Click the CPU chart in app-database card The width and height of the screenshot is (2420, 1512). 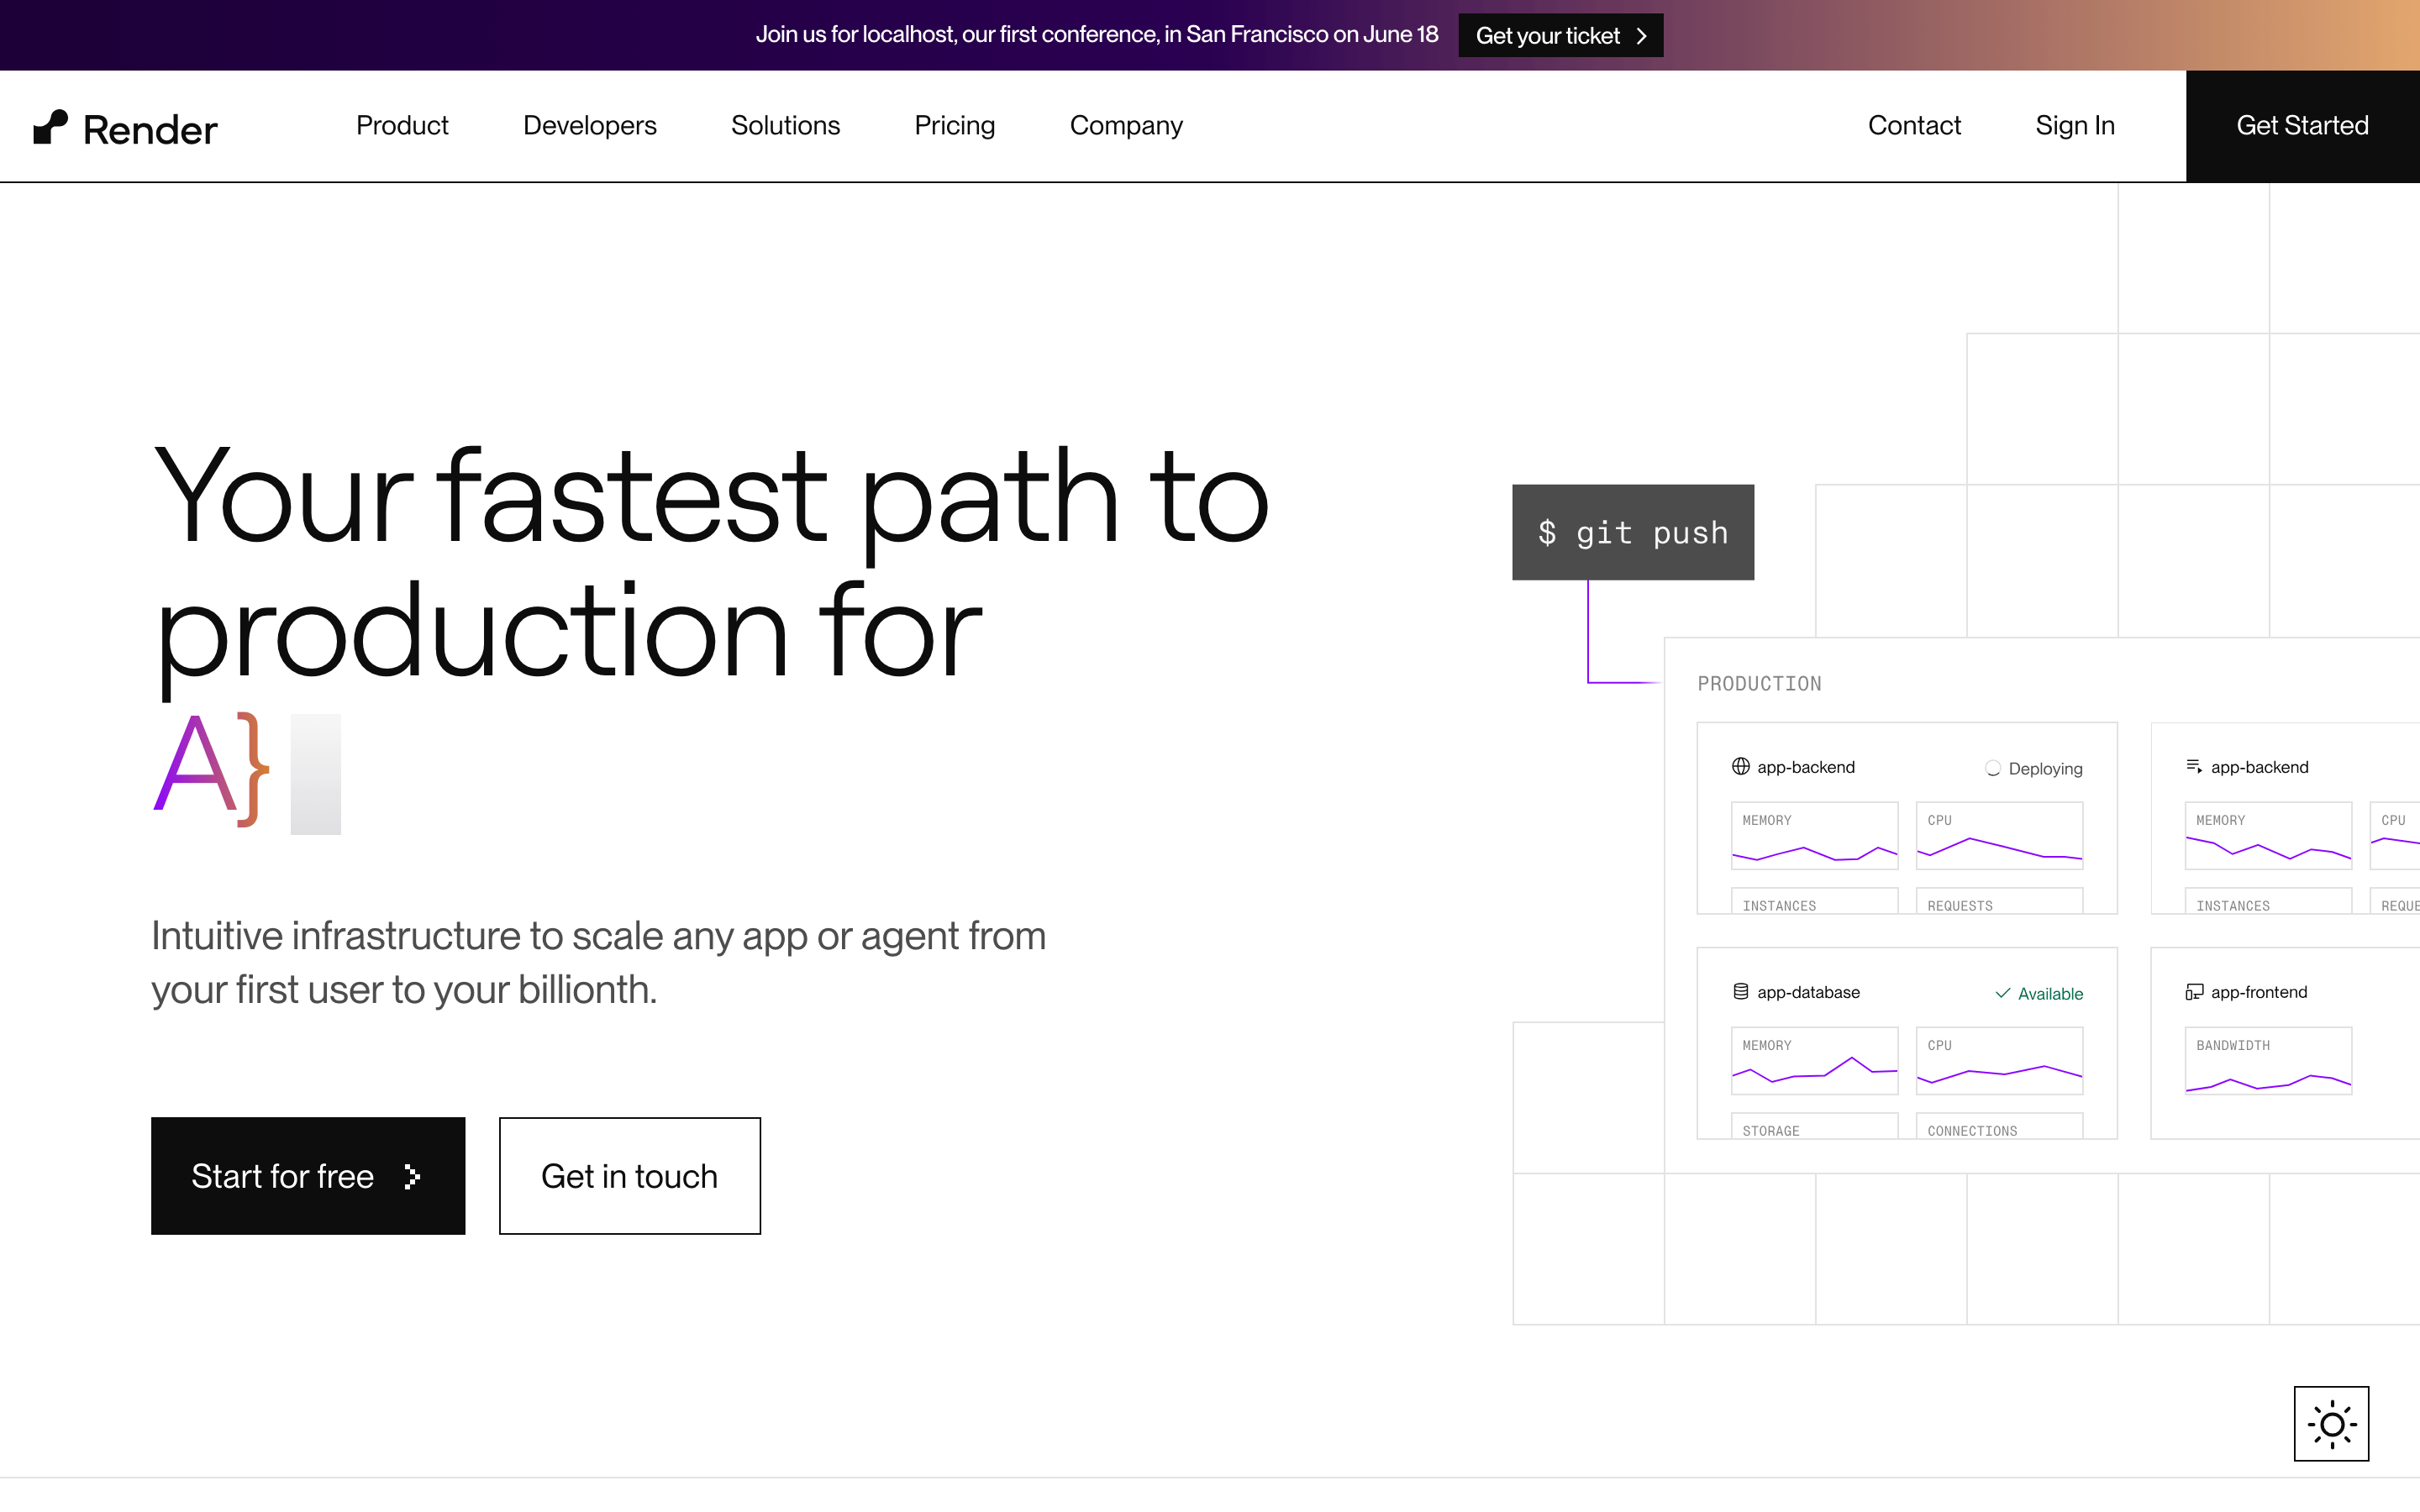(x=1999, y=1060)
